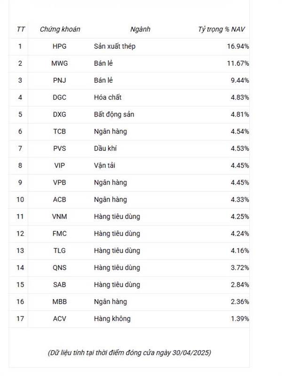Click the Ngành column header
This screenshot has height=376, width=282.
(x=140, y=29)
